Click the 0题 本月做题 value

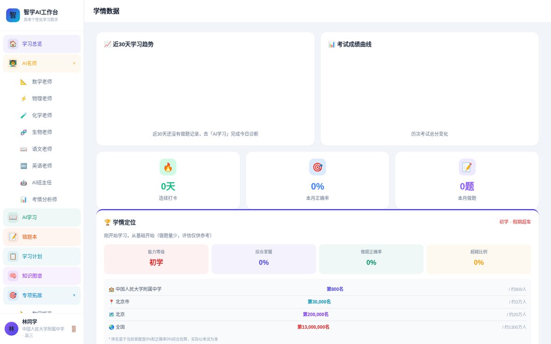point(467,186)
